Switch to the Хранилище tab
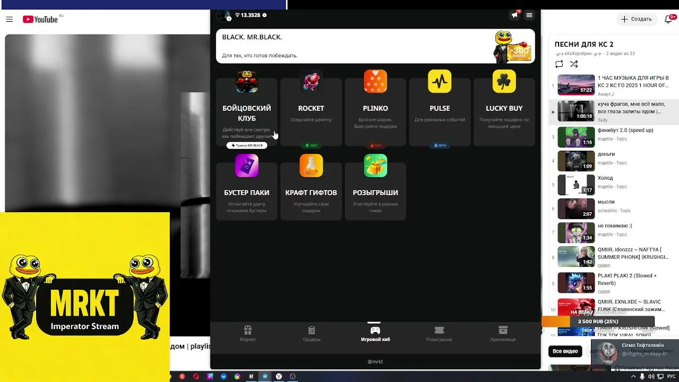 click(503, 334)
